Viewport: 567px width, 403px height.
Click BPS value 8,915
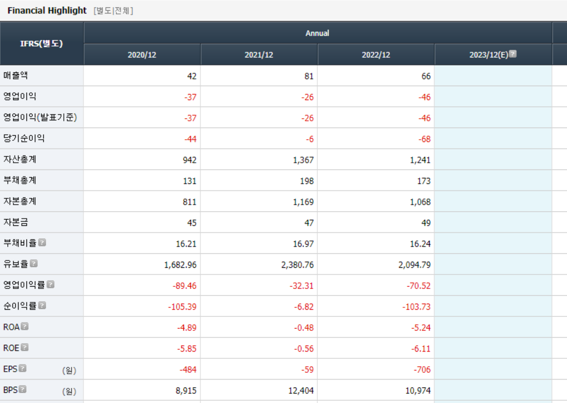pos(186,390)
